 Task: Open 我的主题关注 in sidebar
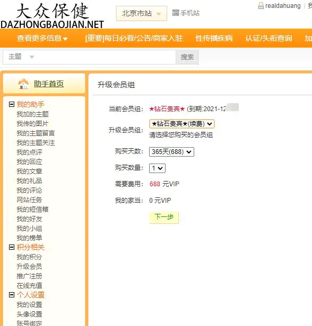tap(36, 143)
